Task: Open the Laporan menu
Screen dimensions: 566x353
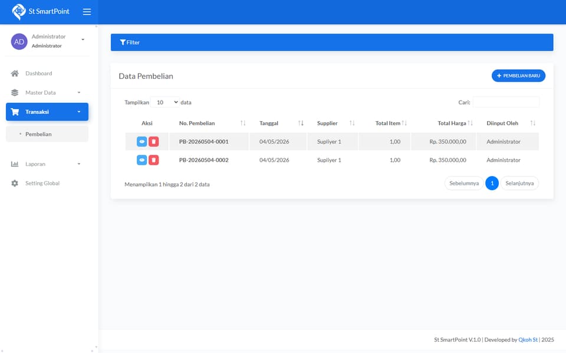Action: click(47, 164)
